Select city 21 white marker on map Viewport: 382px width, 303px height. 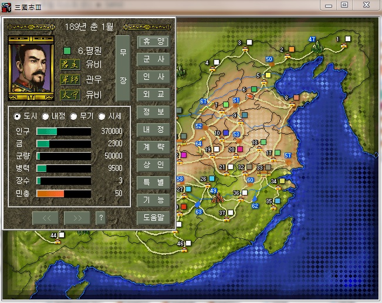point(231,167)
